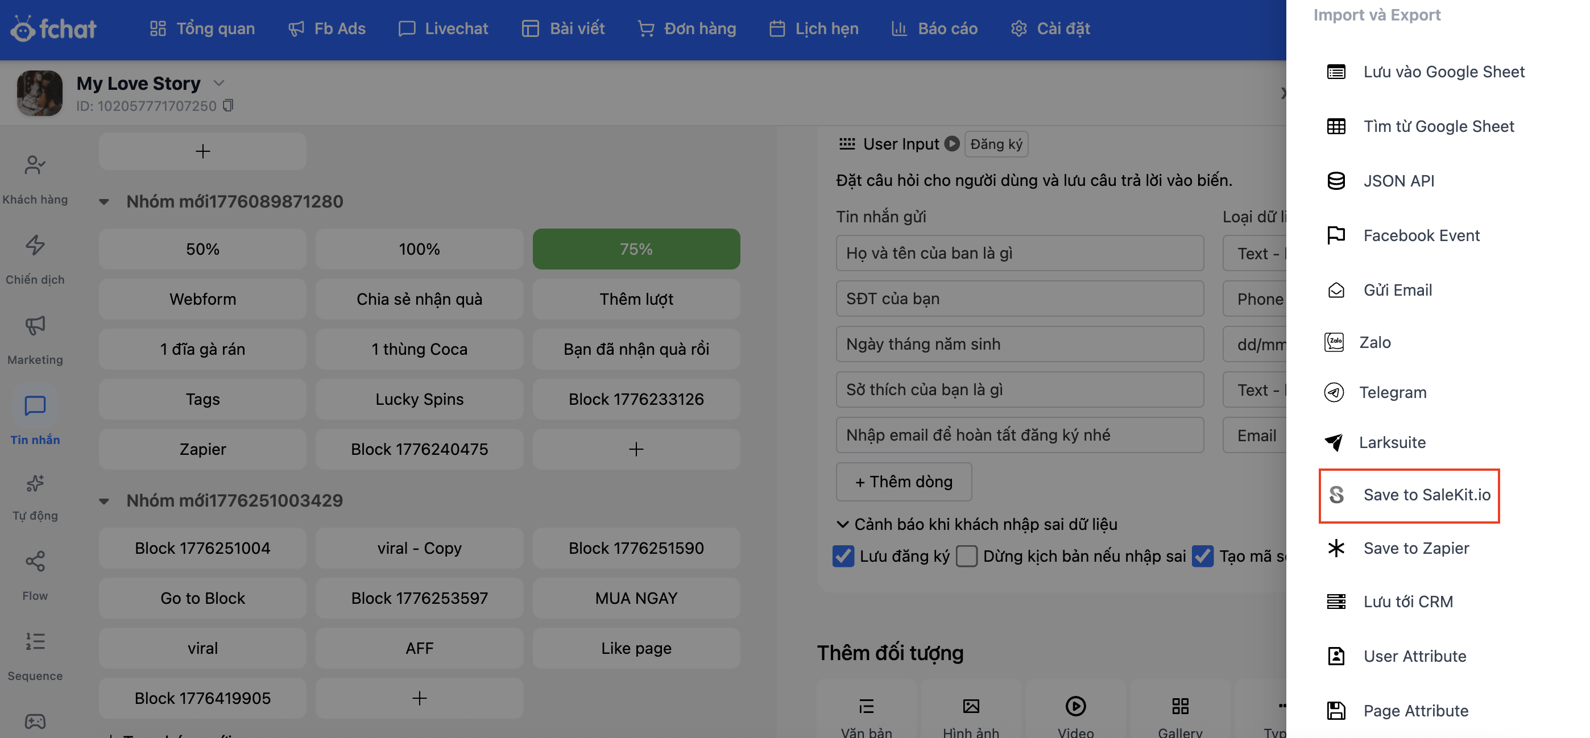Click the JSON API database icon
The image size is (1590, 738).
pyautogui.click(x=1336, y=181)
